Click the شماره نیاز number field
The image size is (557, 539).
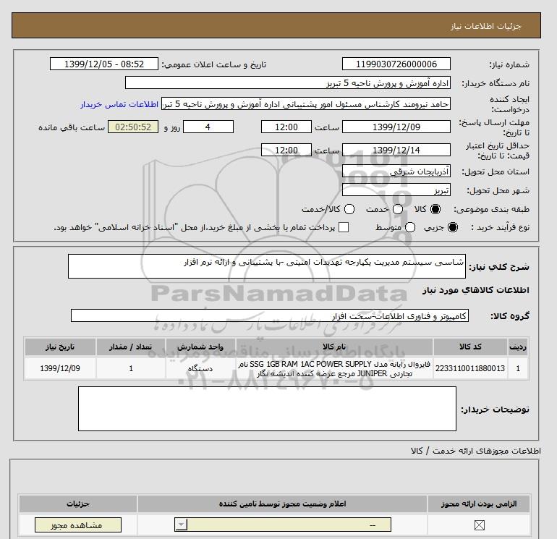point(396,64)
